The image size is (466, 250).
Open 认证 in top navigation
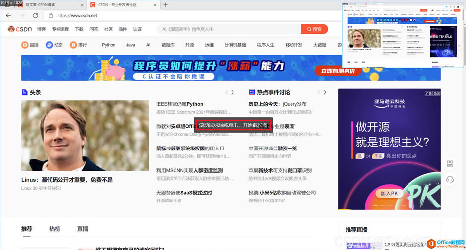[137, 29]
